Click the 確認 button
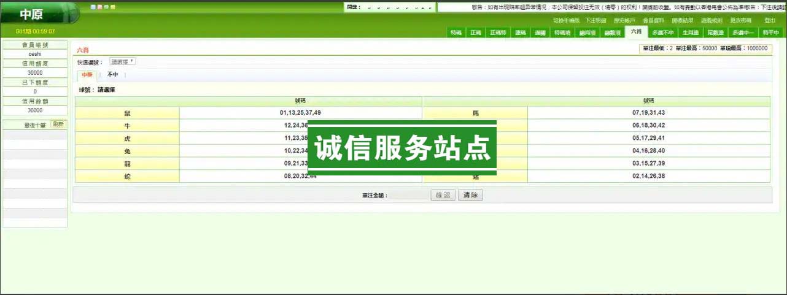This screenshot has width=787, height=295. tap(443, 195)
